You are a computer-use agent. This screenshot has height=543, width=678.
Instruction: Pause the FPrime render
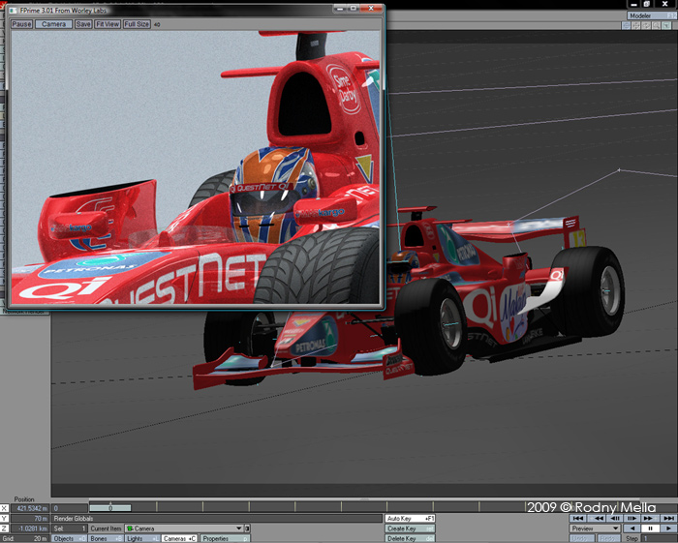21,23
